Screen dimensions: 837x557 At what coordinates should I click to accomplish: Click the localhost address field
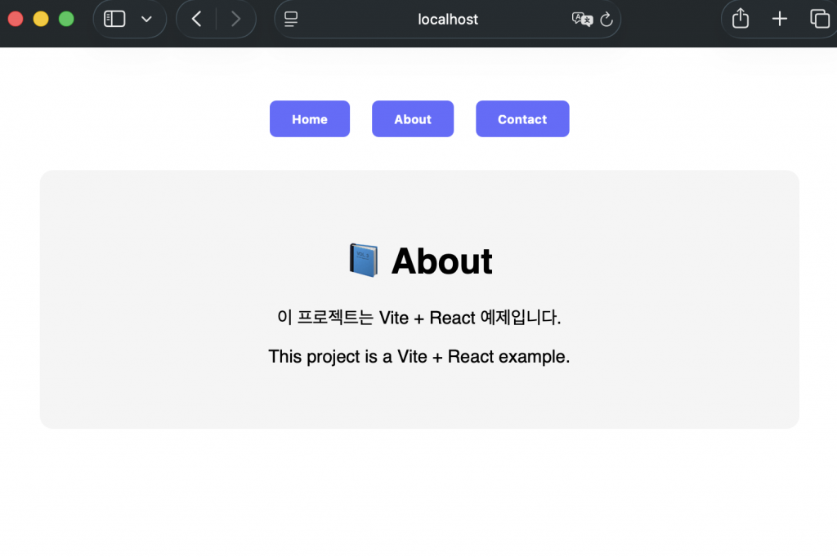pyautogui.click(x=448, y=19)
